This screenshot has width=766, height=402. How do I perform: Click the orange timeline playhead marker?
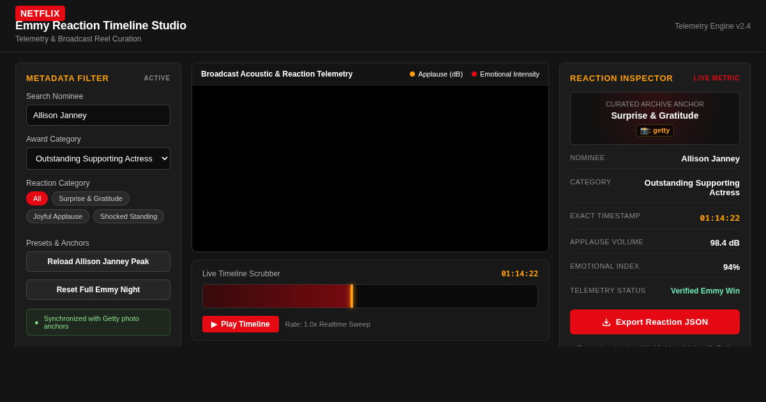(352, 296)
